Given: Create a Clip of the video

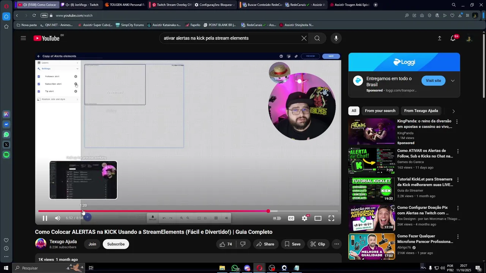Looking at the screenshot, I should click(318, 244).
